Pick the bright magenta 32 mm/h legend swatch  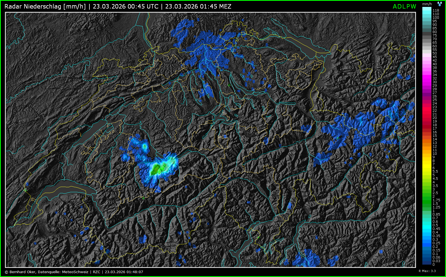[x=427, y=78]
